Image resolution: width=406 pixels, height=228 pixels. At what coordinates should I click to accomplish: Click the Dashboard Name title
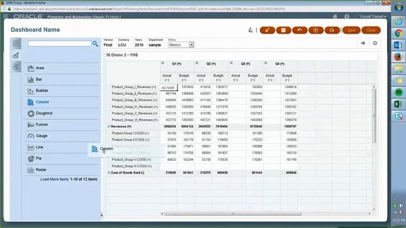(x=36, y=30)
